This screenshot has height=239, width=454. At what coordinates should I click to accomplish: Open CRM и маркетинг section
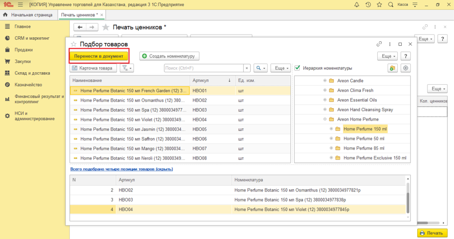(x=32, y=38)
